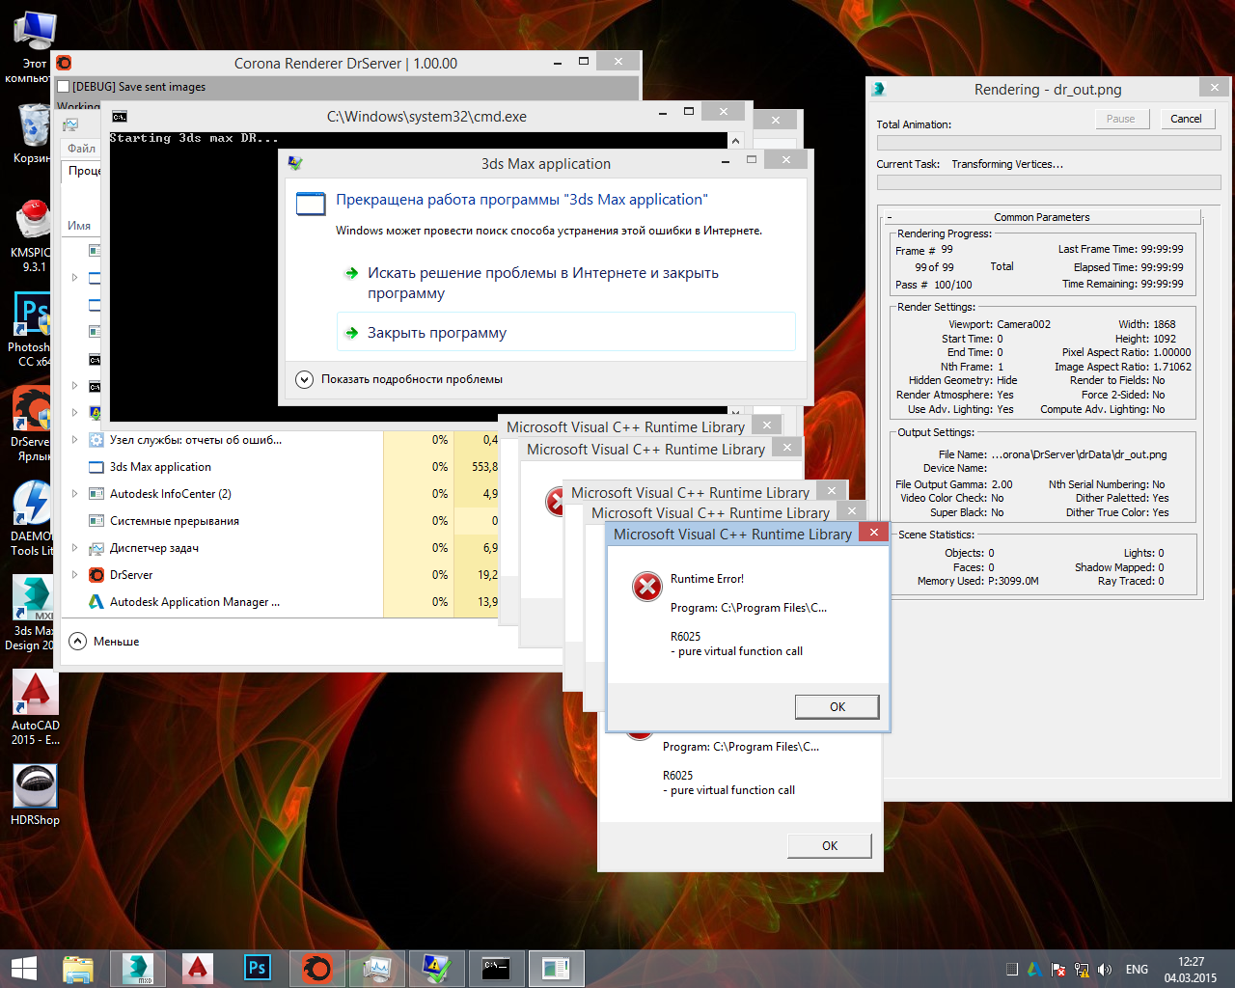Screen dimensions: 1235x988
Task: Open Photoshop from the taskbar
Action: tap(258, 969)
